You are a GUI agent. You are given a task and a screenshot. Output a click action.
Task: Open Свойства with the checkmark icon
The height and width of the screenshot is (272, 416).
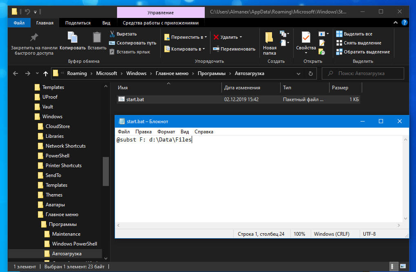click(x=306, y=38)
